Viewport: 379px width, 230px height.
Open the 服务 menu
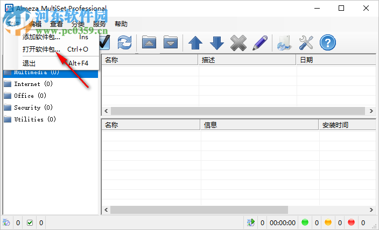100,24
